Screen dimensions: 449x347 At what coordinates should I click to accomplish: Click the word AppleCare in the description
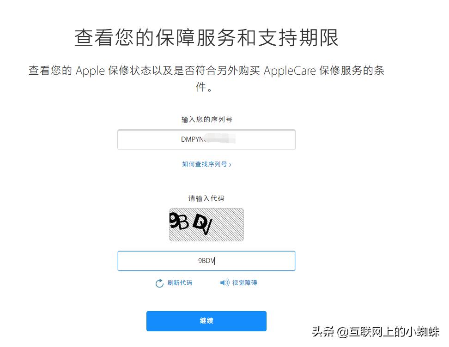click(290, 71)
